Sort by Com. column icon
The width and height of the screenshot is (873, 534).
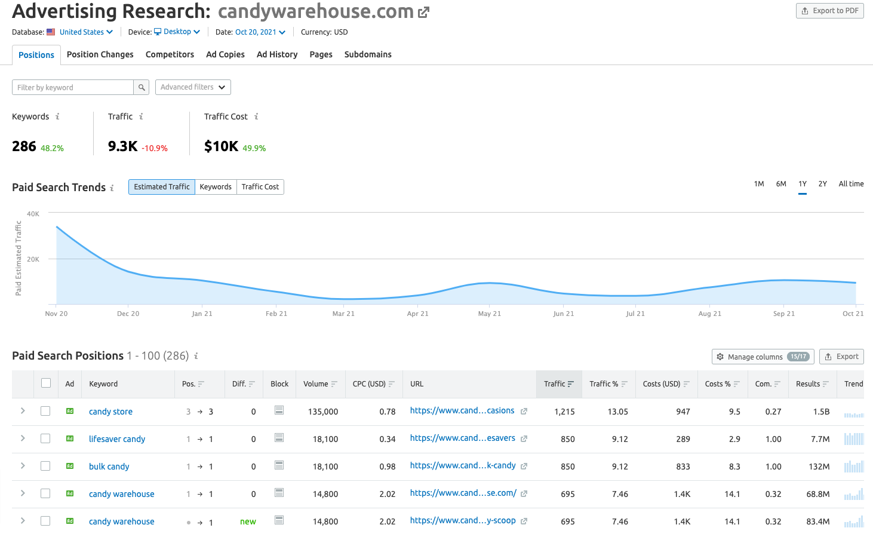(x=777, y=384)
